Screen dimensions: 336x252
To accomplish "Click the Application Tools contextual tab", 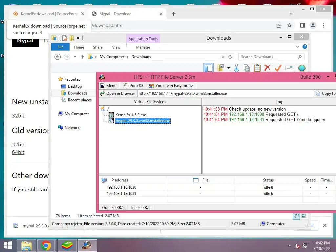I will tap(143, 39).
